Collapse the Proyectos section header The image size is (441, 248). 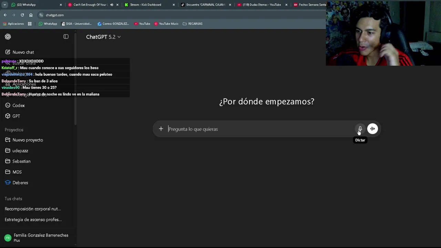click(14, 130)
